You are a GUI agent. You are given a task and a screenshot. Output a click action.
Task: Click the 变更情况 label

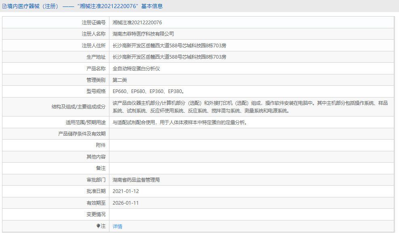pos(96,214)
